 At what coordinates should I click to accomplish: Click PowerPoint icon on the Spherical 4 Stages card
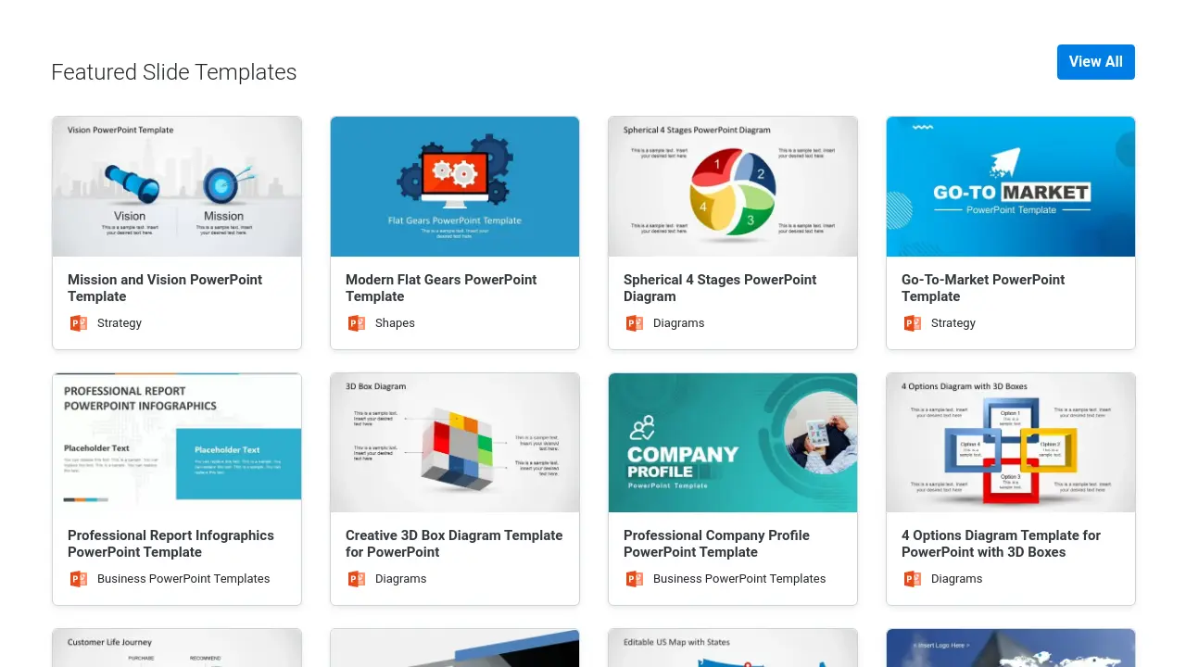(x=635, y=323)
